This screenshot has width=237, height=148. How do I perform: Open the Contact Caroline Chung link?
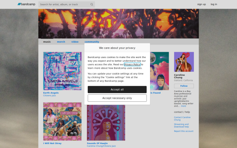click(182, 118)
